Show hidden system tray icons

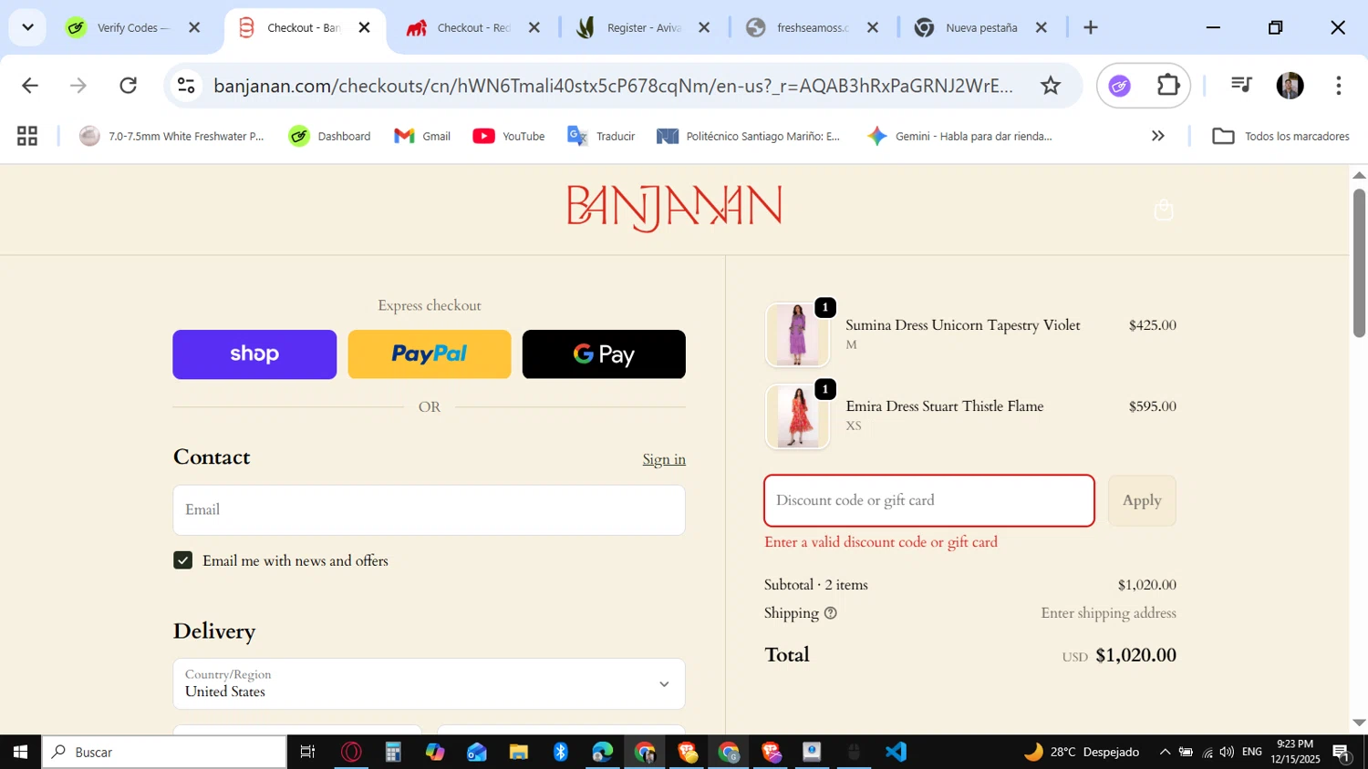click(x=1165, y=752)
